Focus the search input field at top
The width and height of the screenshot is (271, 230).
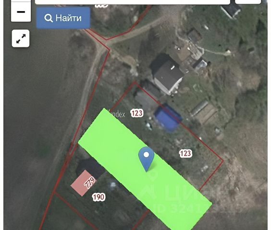[133, 2]
